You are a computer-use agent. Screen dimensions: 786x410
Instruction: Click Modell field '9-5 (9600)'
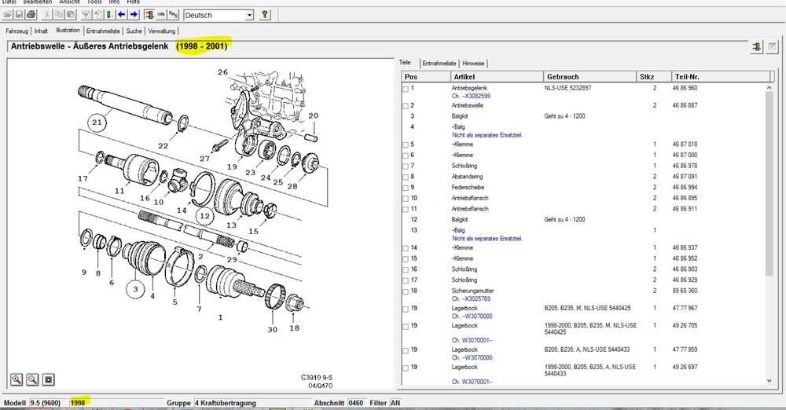[48, 402]
